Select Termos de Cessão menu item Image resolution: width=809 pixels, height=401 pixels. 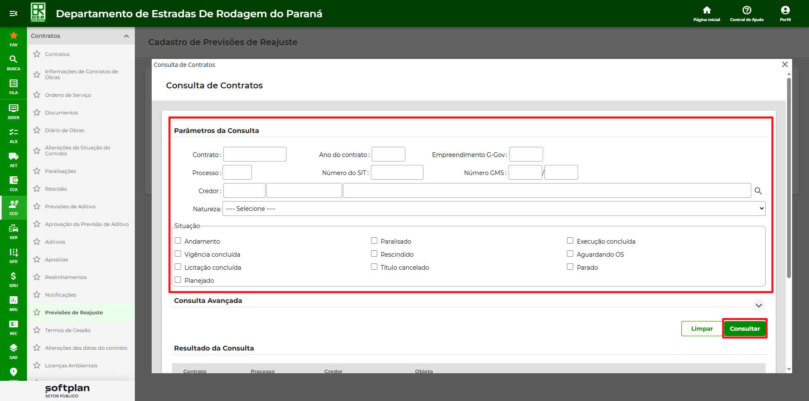coord(68,330)
